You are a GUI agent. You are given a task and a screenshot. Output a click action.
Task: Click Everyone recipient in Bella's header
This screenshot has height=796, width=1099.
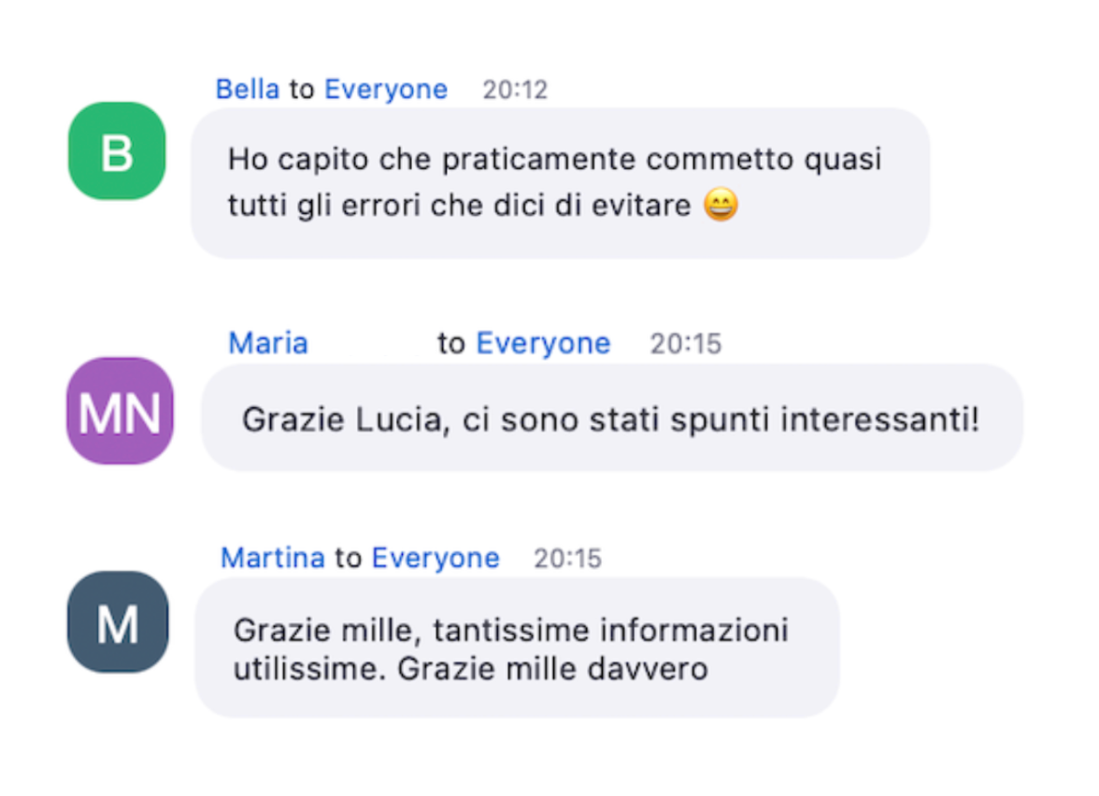[x=385, y=89]
